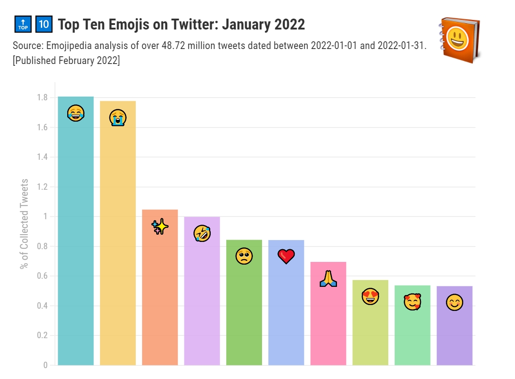Select the pleading face emoji

coord(244,256)
